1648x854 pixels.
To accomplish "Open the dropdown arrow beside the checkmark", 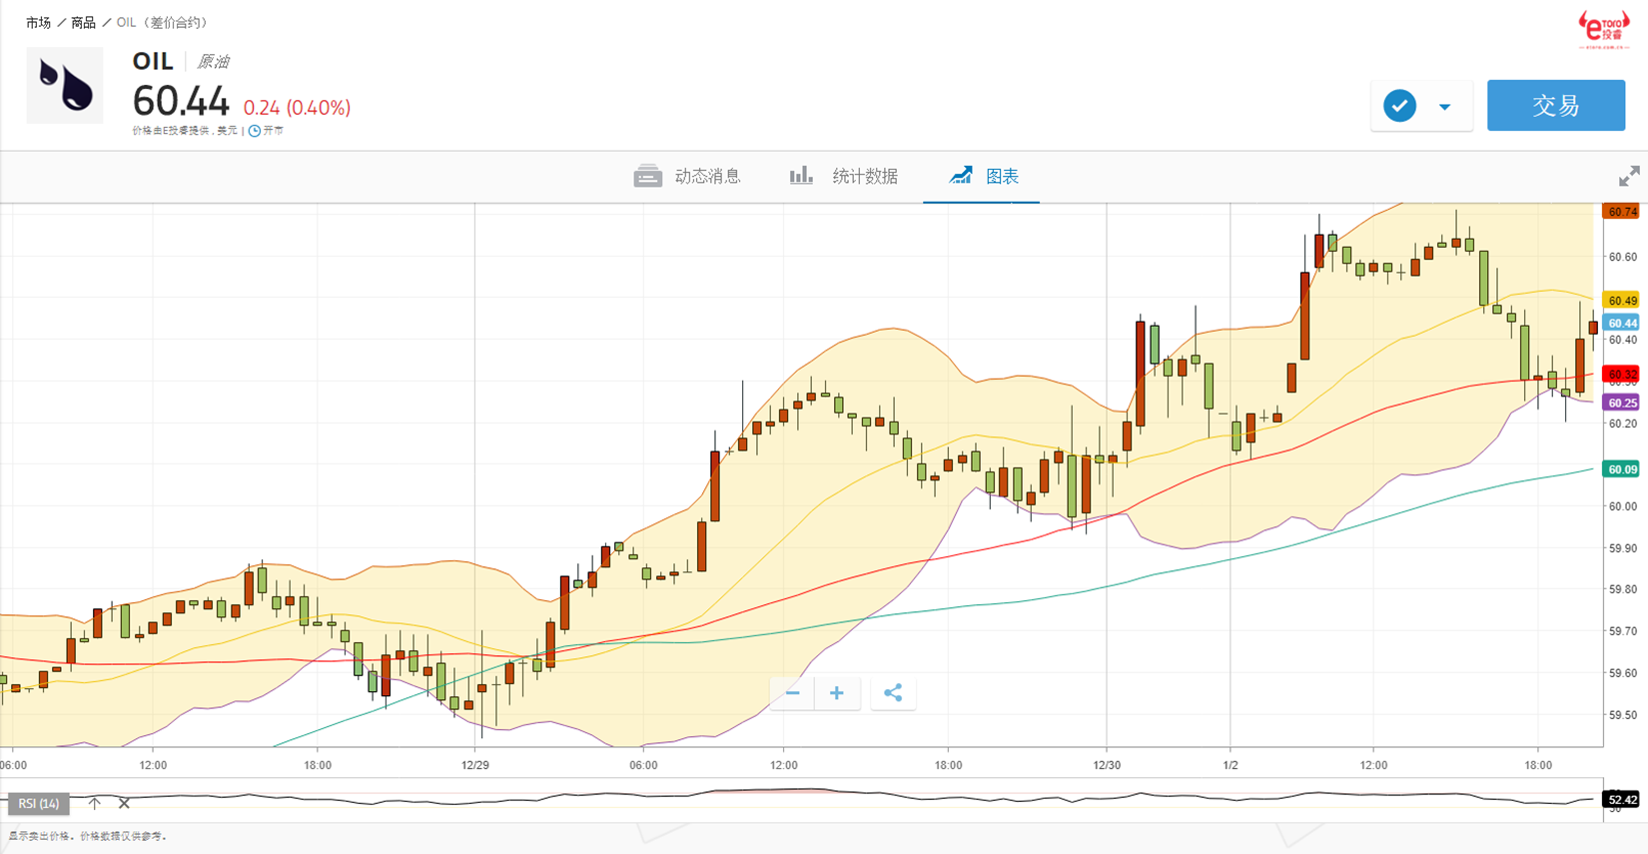I will tap(1444, 107).
